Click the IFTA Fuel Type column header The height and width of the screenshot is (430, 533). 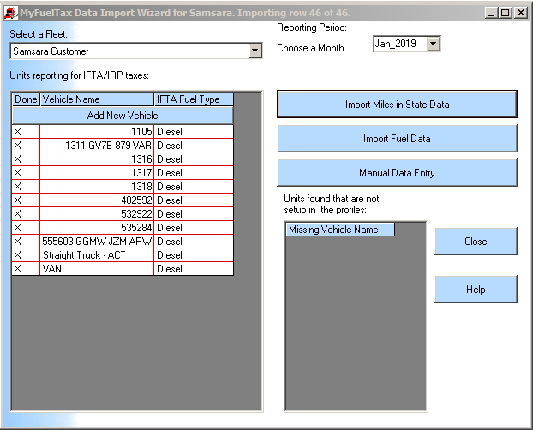coord(194,99)
